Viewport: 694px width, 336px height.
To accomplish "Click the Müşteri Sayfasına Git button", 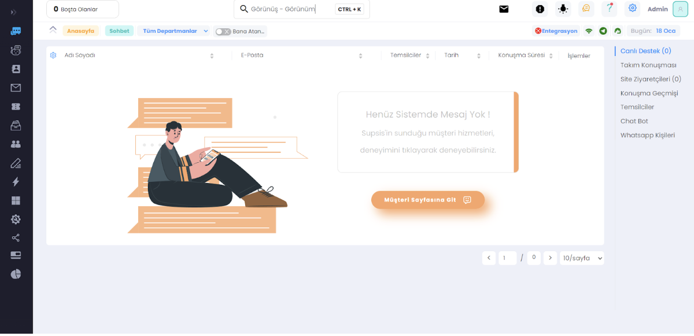I will (427, 200).
